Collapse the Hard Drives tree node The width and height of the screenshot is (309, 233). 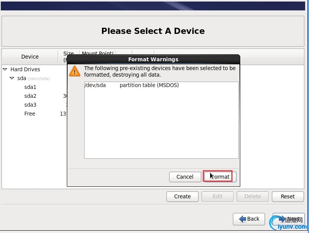click(x=5, y=69)
